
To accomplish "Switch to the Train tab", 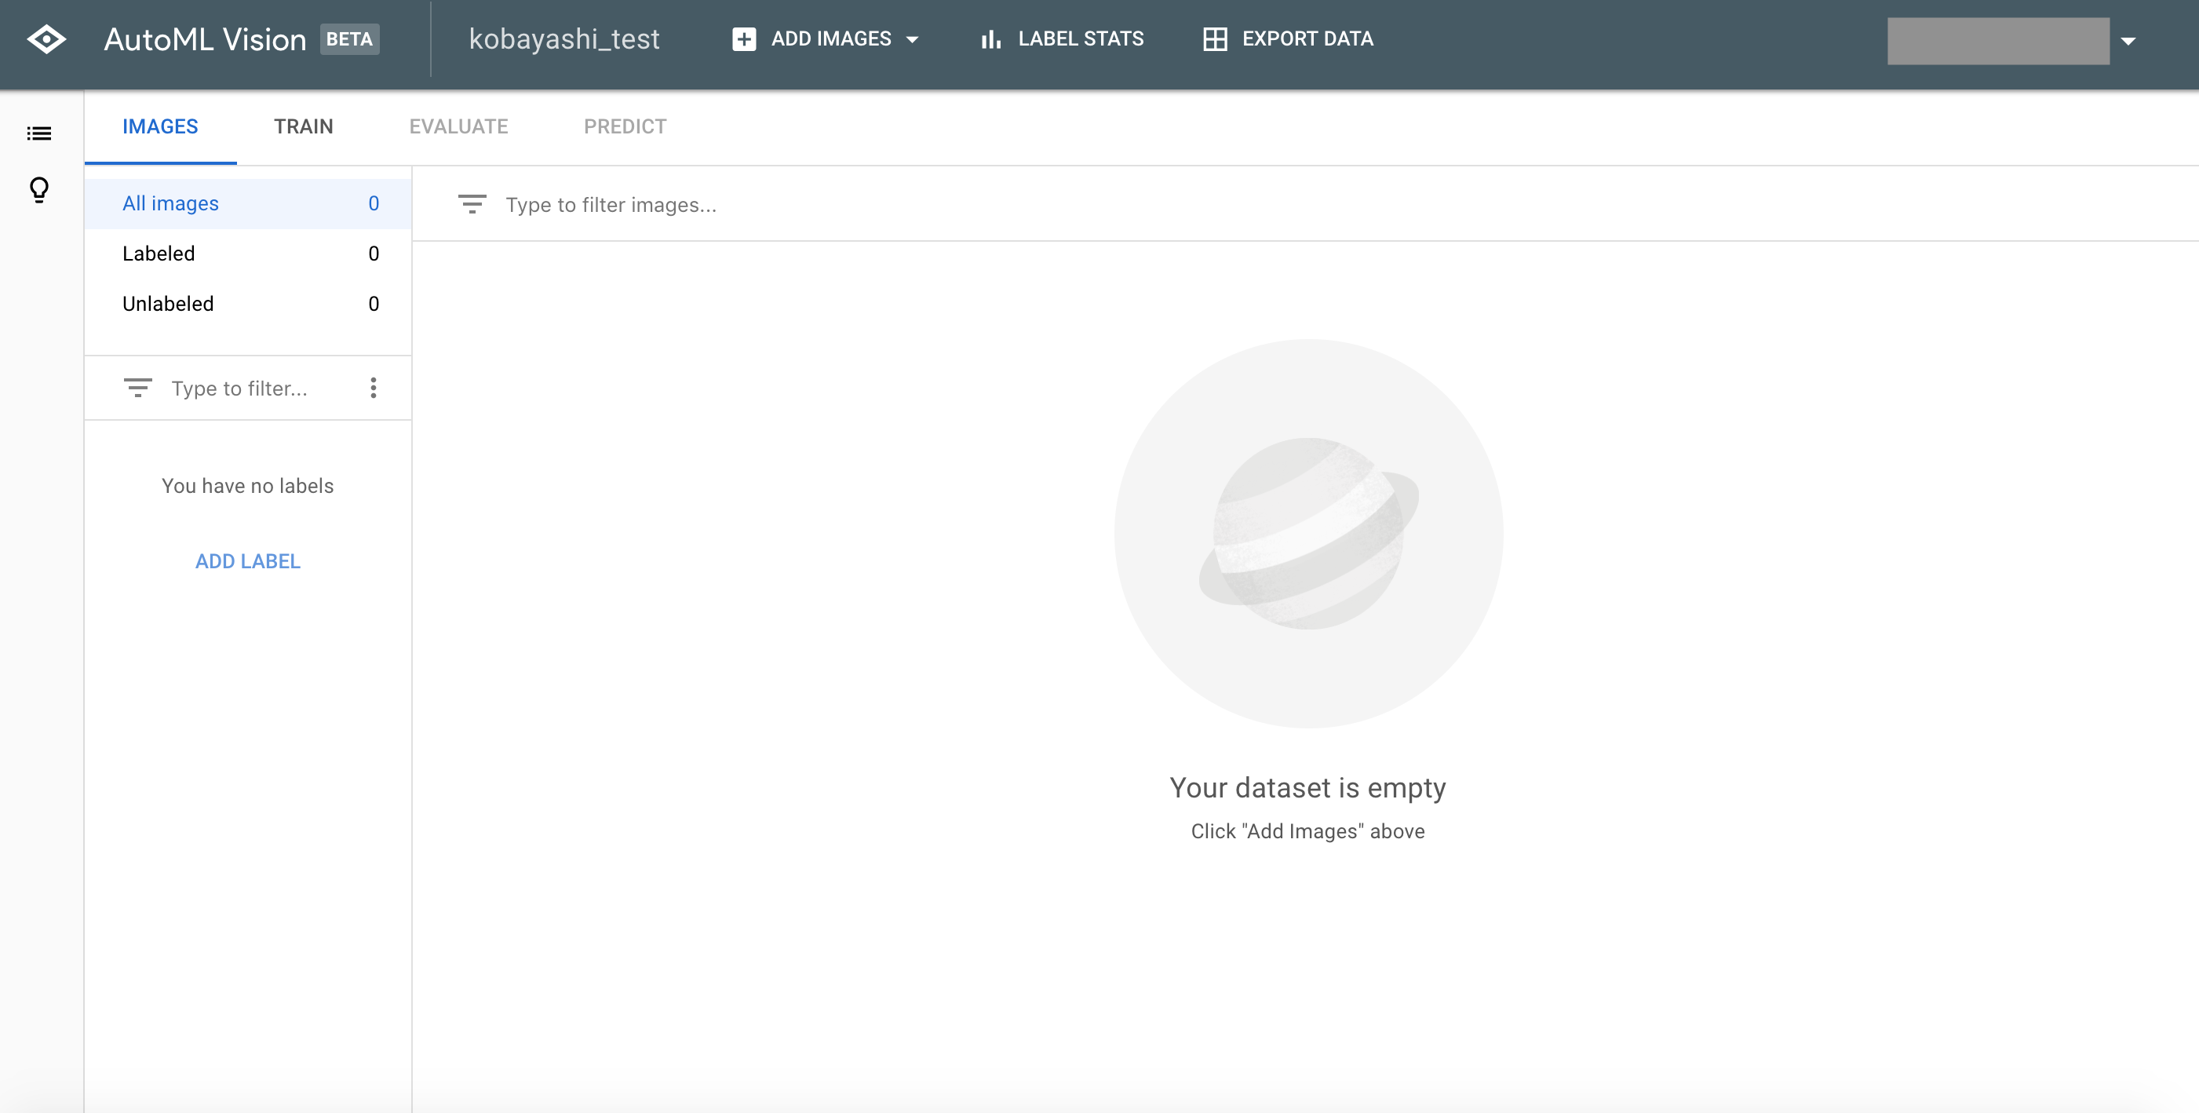I will pyautogui.click(x=304, y=127).
